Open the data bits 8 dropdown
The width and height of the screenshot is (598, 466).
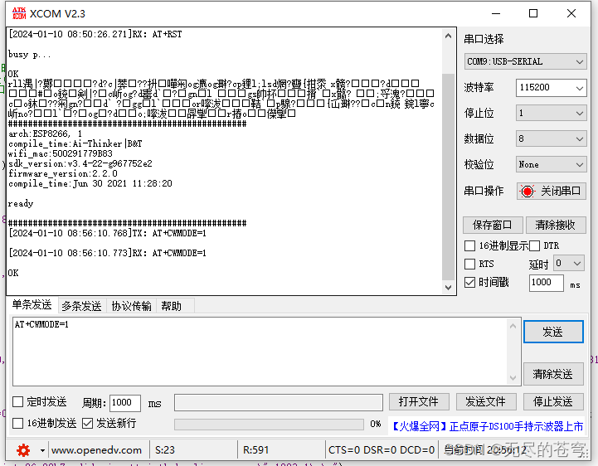[551, 138]
